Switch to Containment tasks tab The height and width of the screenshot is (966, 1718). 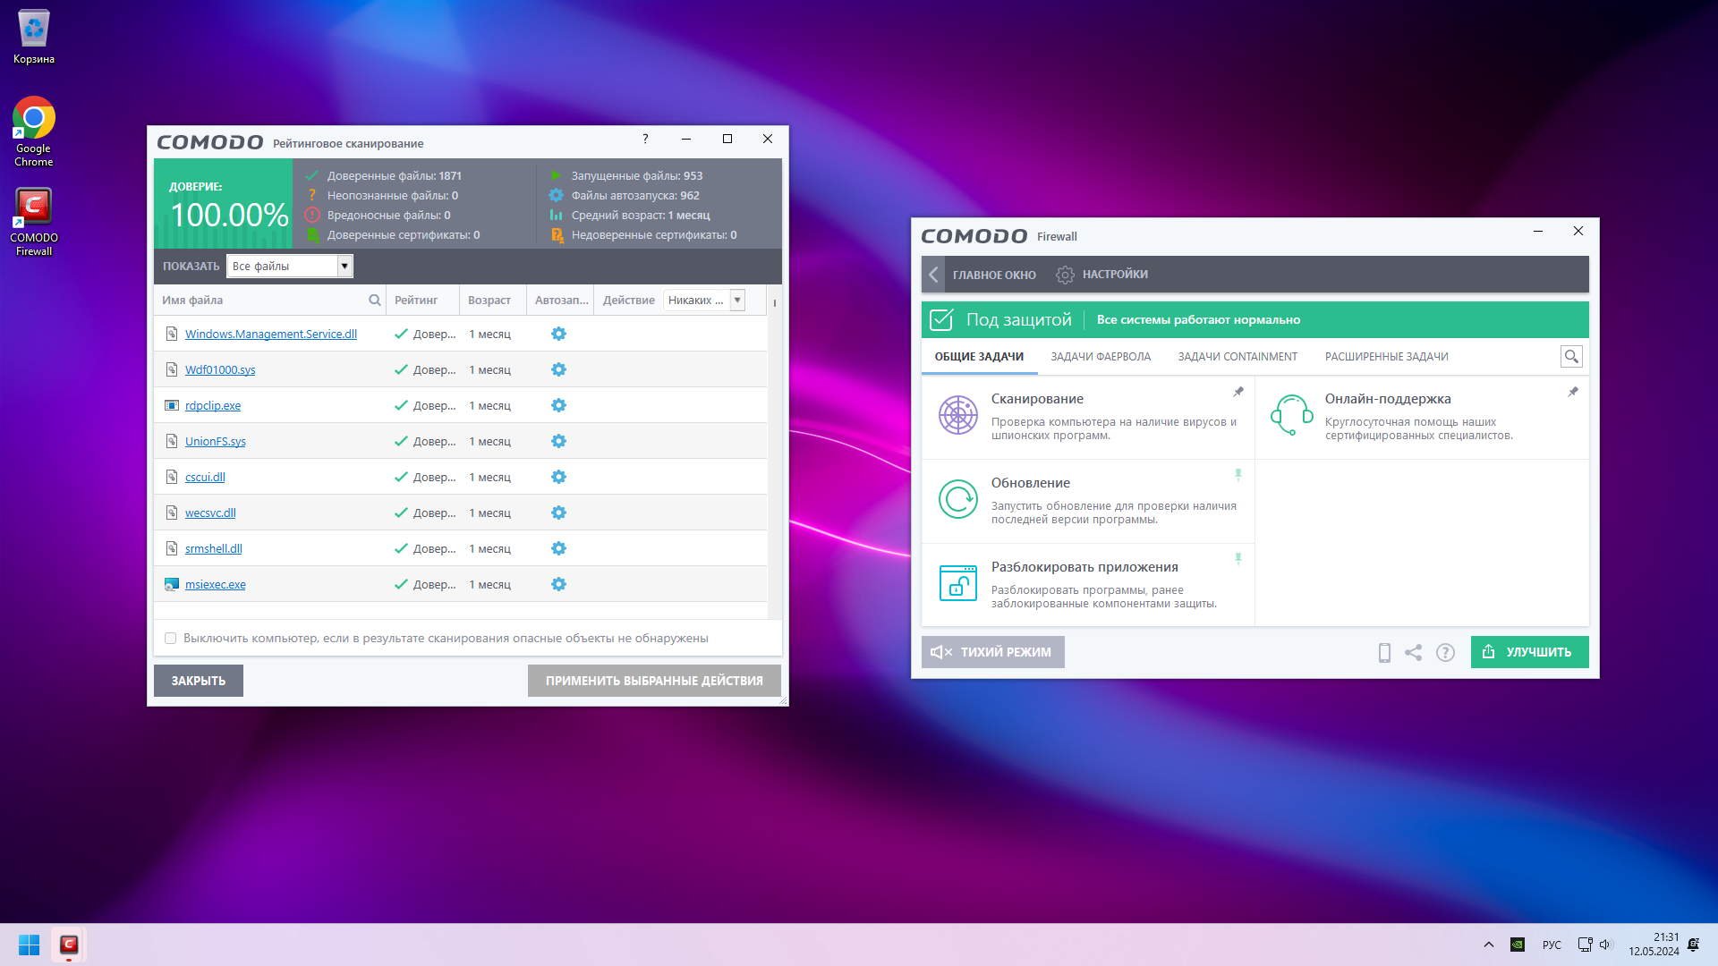(1237, 357)
